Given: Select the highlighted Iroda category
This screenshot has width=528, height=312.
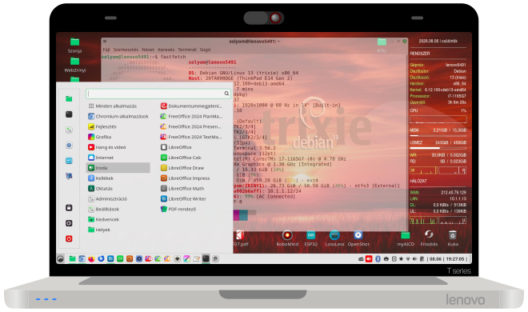Looking at the screenshot, I should pyautogui.click(x=118, y=168).
